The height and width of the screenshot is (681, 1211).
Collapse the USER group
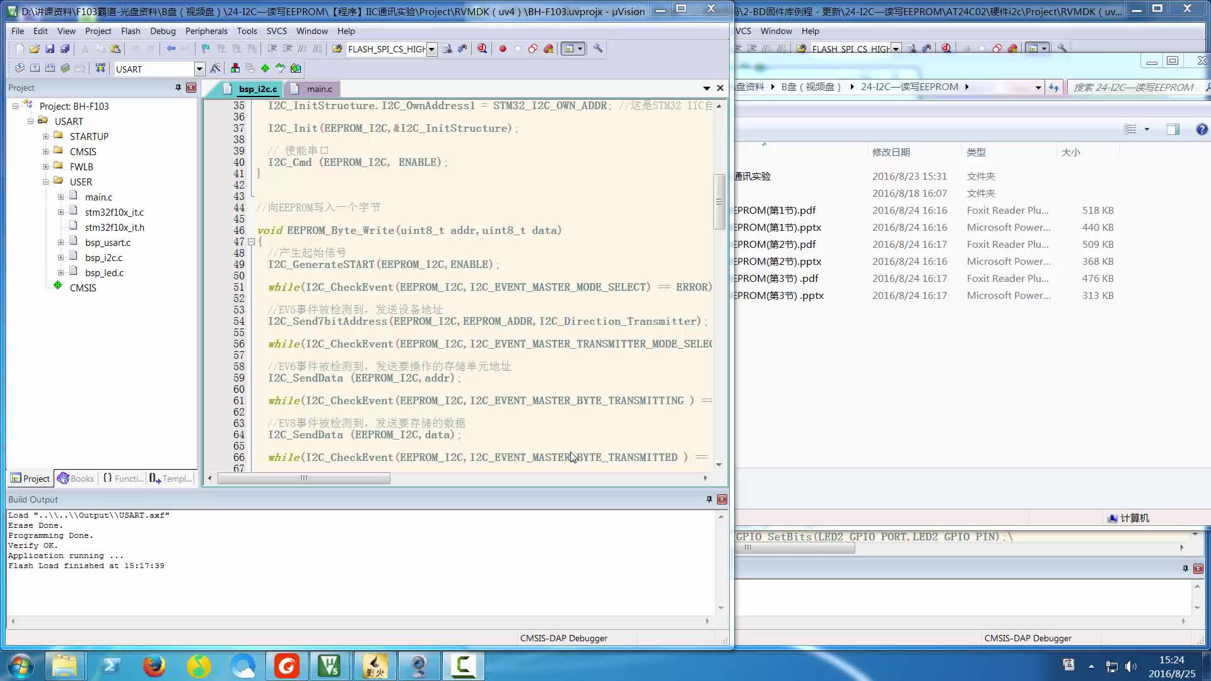(45, 182)
